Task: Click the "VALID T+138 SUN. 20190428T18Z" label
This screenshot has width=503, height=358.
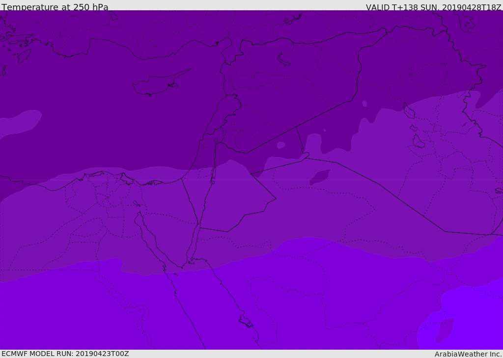Action: (x=433, y=7)
